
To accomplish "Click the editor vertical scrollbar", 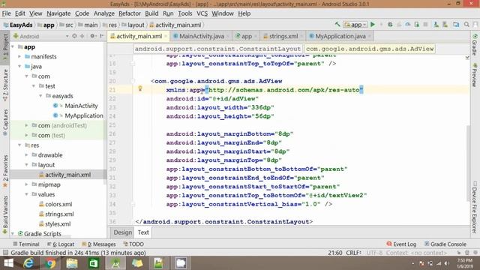I will 467,163.
